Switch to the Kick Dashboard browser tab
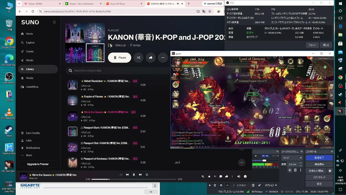 83,4
